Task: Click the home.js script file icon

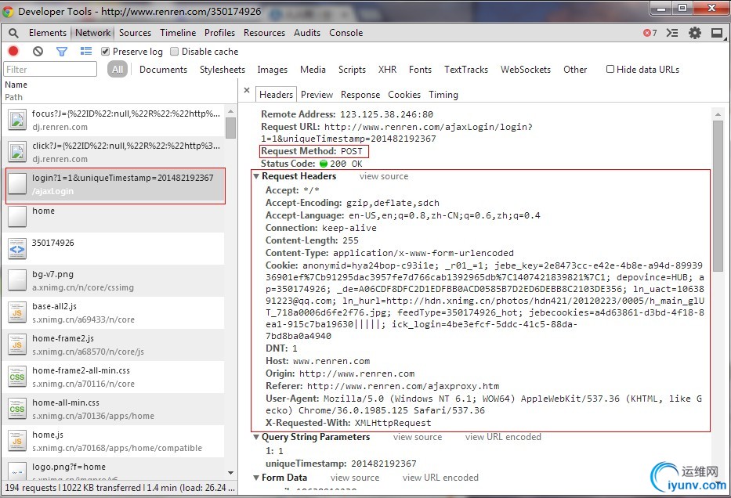Action: tap(17, 441)
